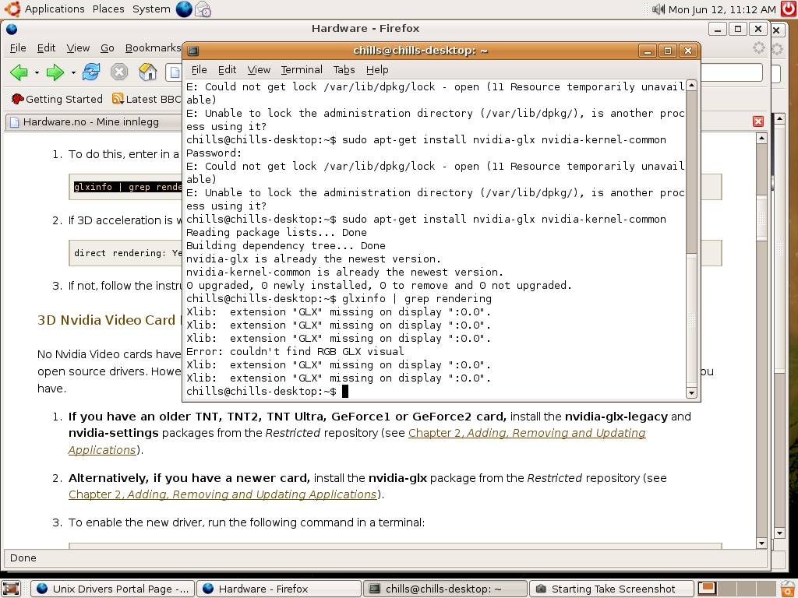Switch to Starting Take Screenshot taskbar item
Viewport: 798px width, 598px height.
point(611,589)
